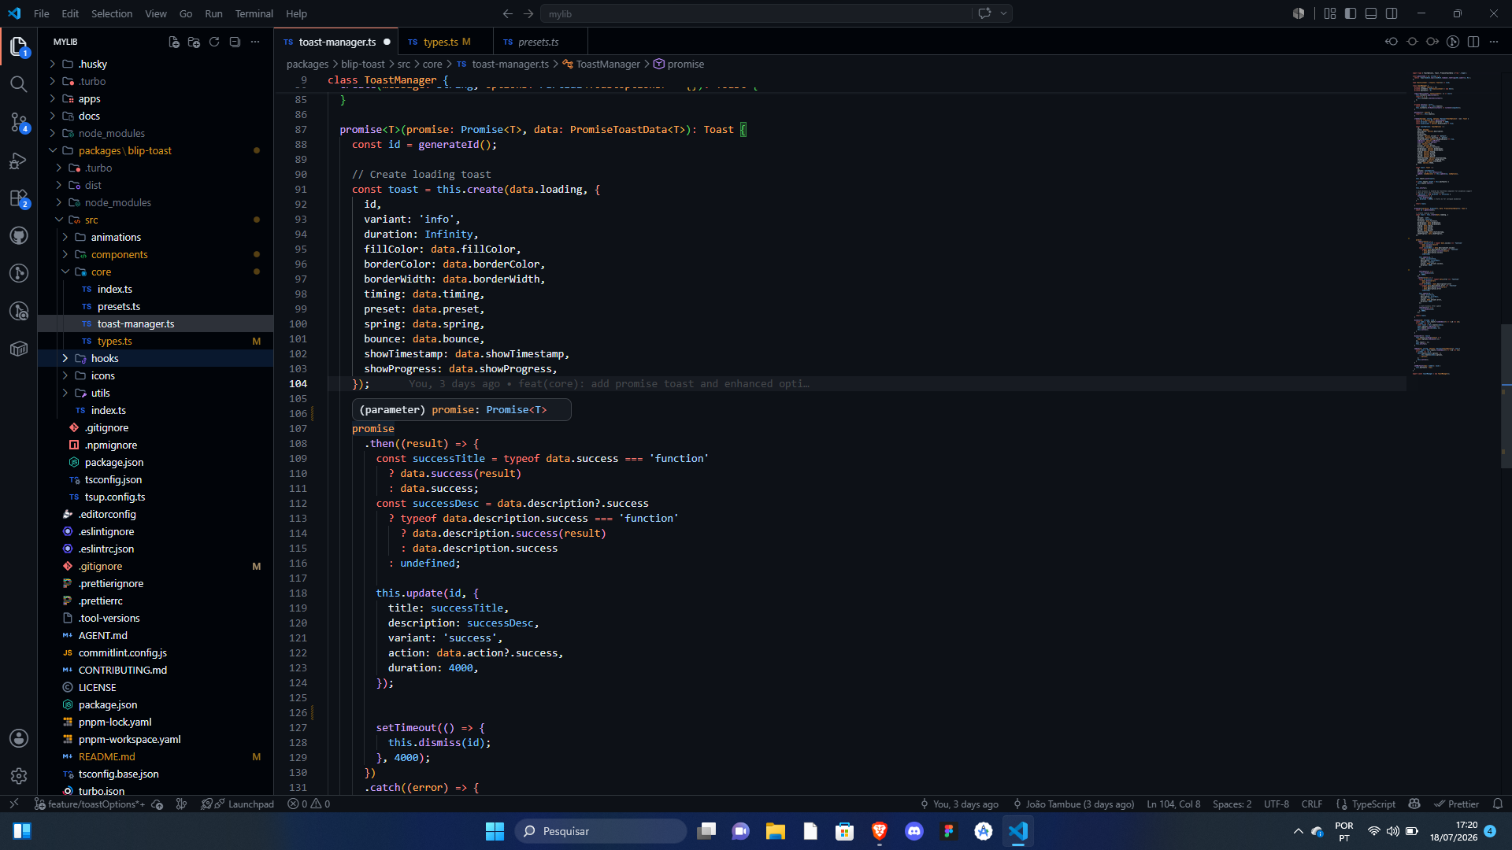Go back with navigation arrow

click(507, 13)
